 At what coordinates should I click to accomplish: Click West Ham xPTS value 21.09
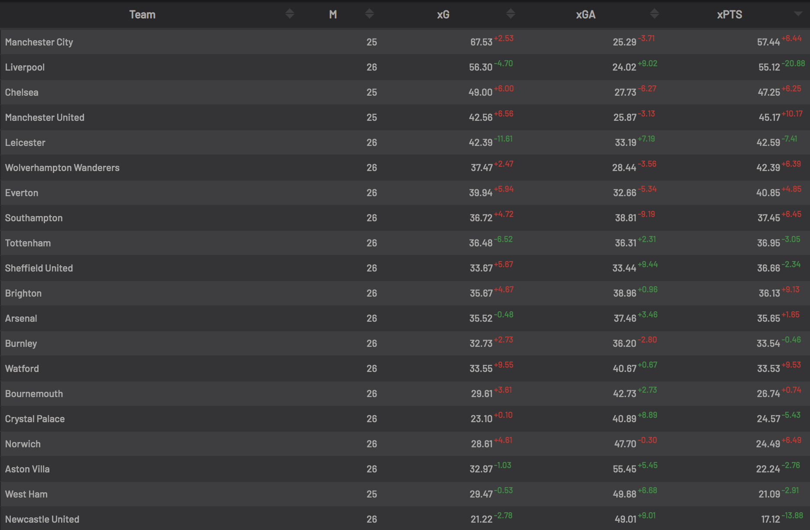click(x=769, y=494)
